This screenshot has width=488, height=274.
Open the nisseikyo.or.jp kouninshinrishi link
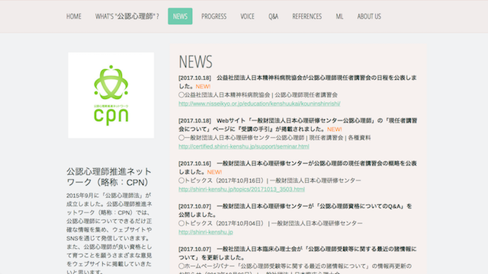(259, 104)
